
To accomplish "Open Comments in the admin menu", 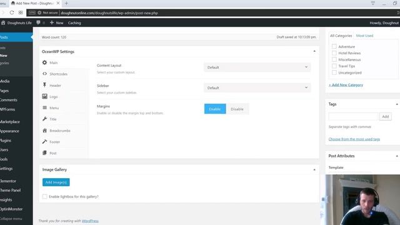I will point(9,100).
